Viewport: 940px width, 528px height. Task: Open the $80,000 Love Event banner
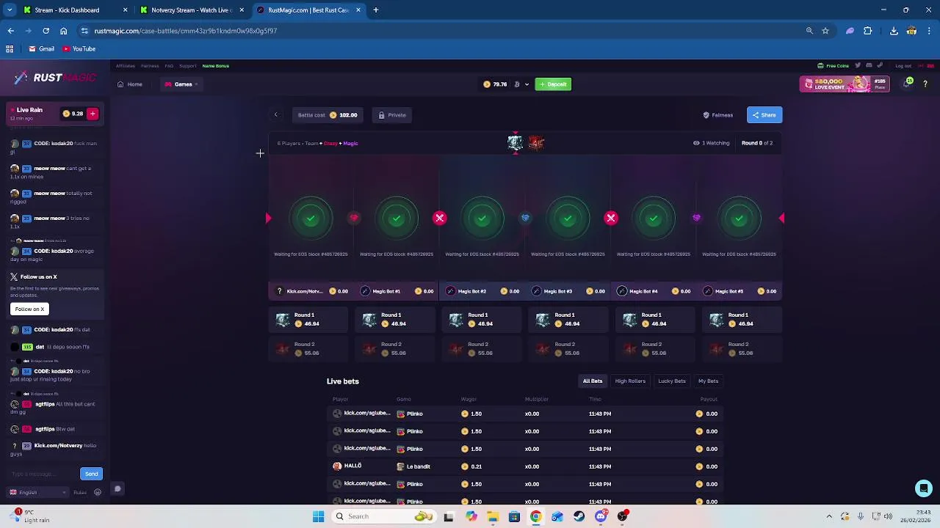pos(845,84)
